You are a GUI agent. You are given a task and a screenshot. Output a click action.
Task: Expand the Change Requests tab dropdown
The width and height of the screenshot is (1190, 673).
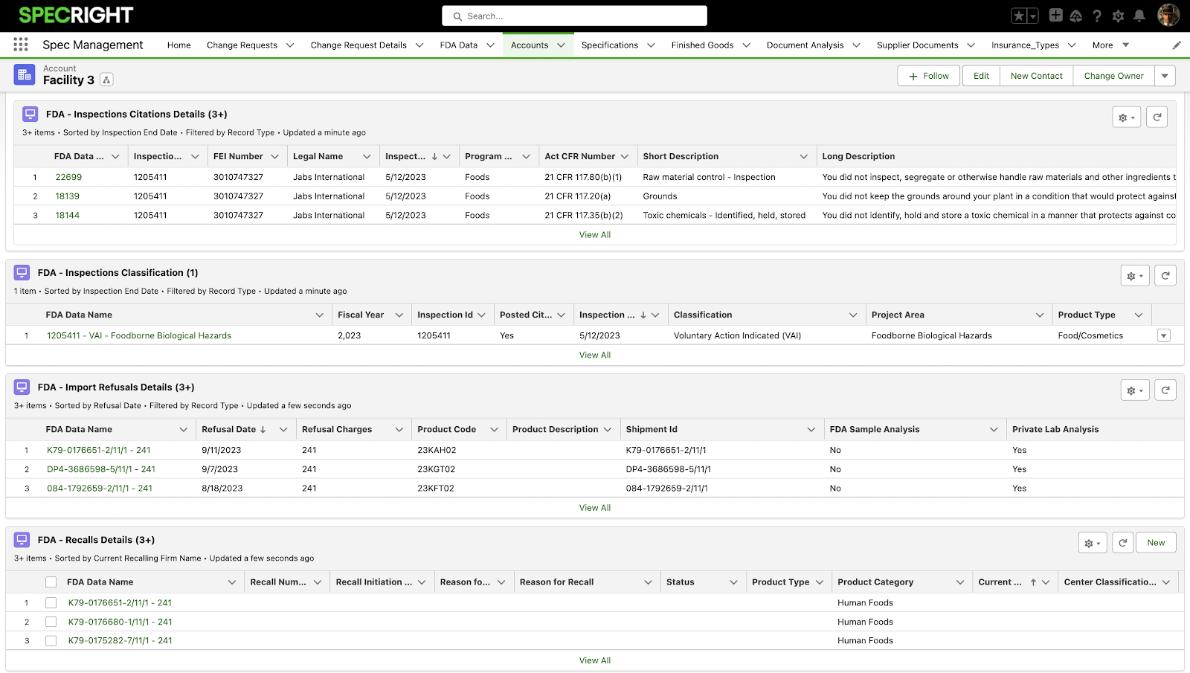click(x=290, y=45)
